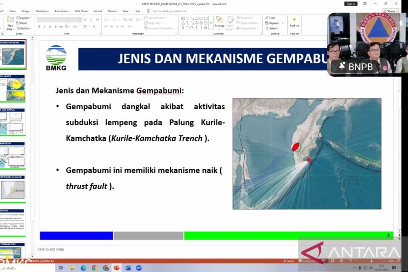Click the zoom slider in status bar

[x=372, y=261]
